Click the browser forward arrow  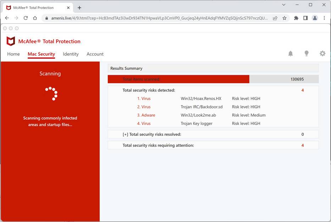[x=16, y=18]
